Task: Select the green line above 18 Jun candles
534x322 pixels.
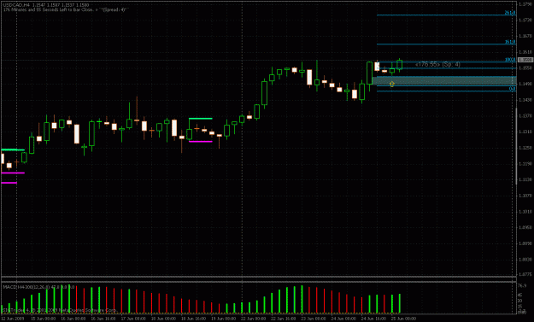Action: (x=201, y=119)
